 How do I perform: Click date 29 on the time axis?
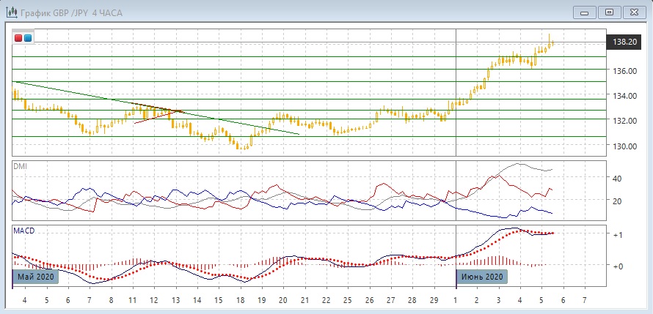434,301
